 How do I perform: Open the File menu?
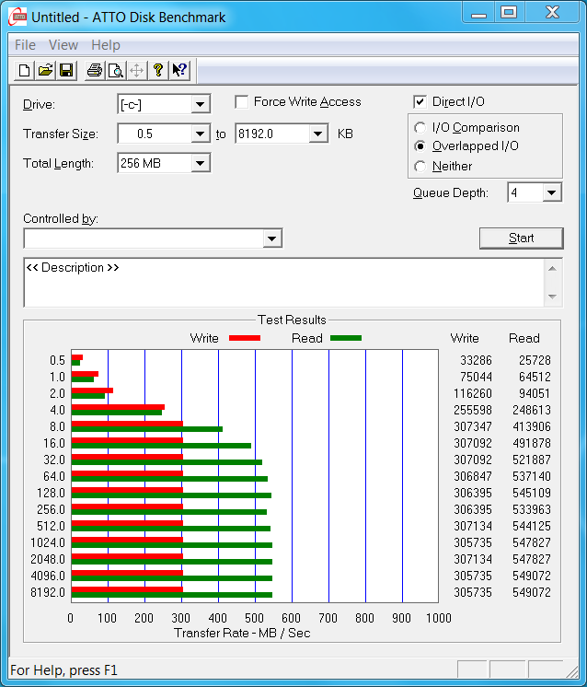[25, 45]
